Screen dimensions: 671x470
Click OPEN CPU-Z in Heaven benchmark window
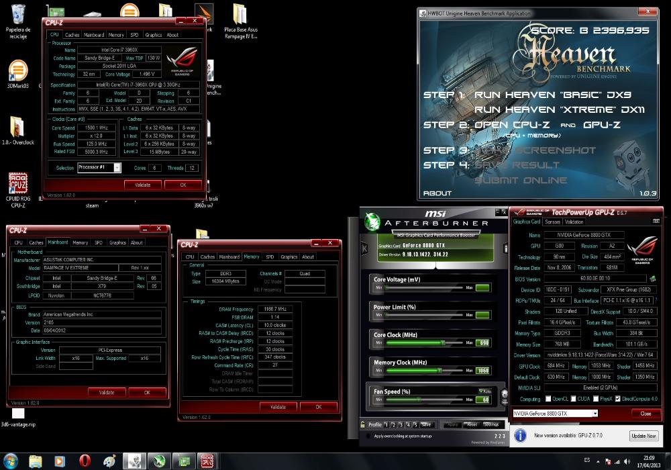pos(512,125)
